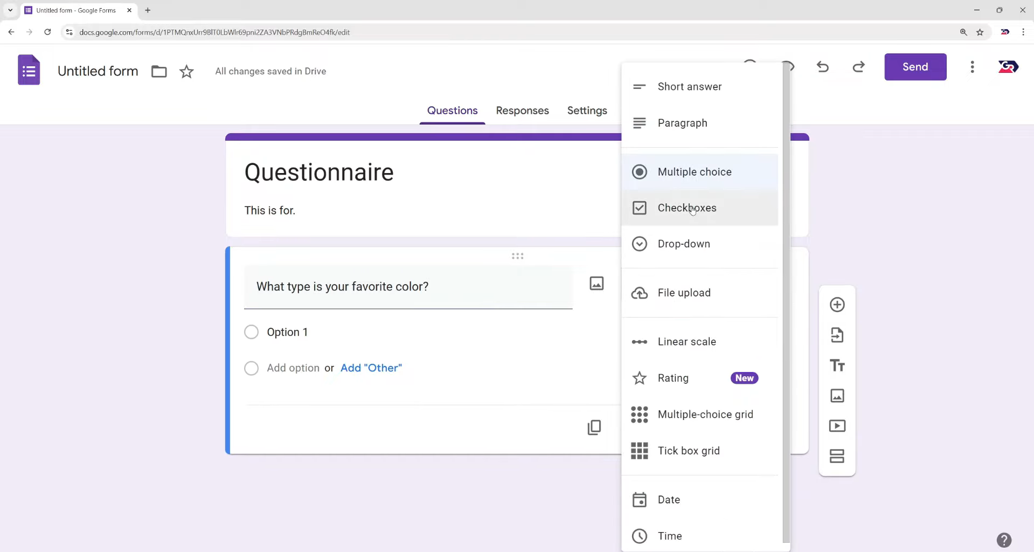Screen dimensions: 1034x552
Task: Add title and description from side toolbar
Action: (837, 365)
